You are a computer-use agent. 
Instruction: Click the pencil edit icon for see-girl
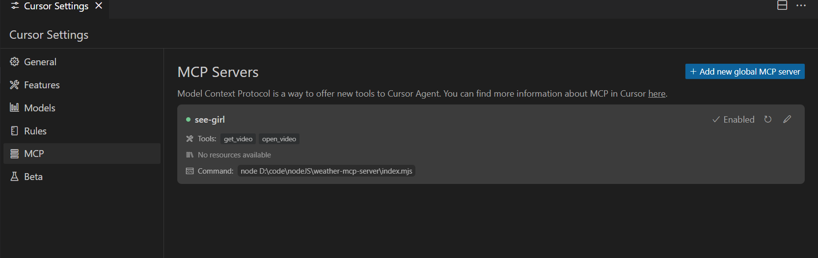click(x=787, y=119)
